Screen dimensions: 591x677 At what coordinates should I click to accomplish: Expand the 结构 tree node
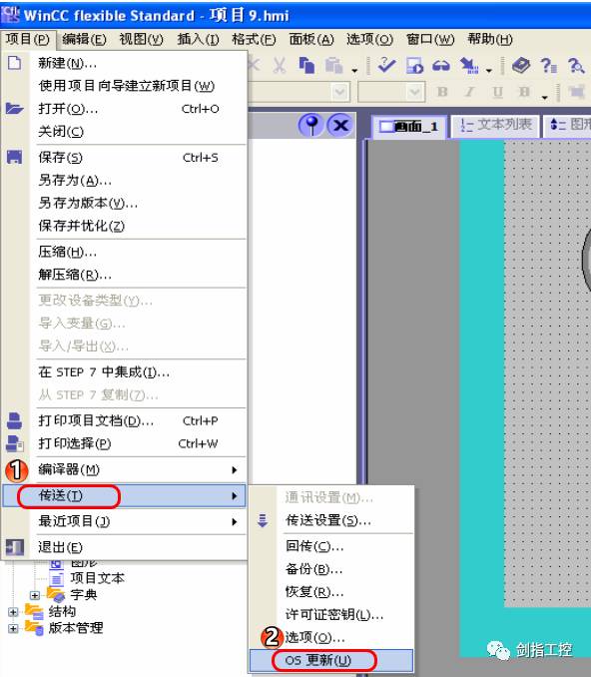click(13, 612)
